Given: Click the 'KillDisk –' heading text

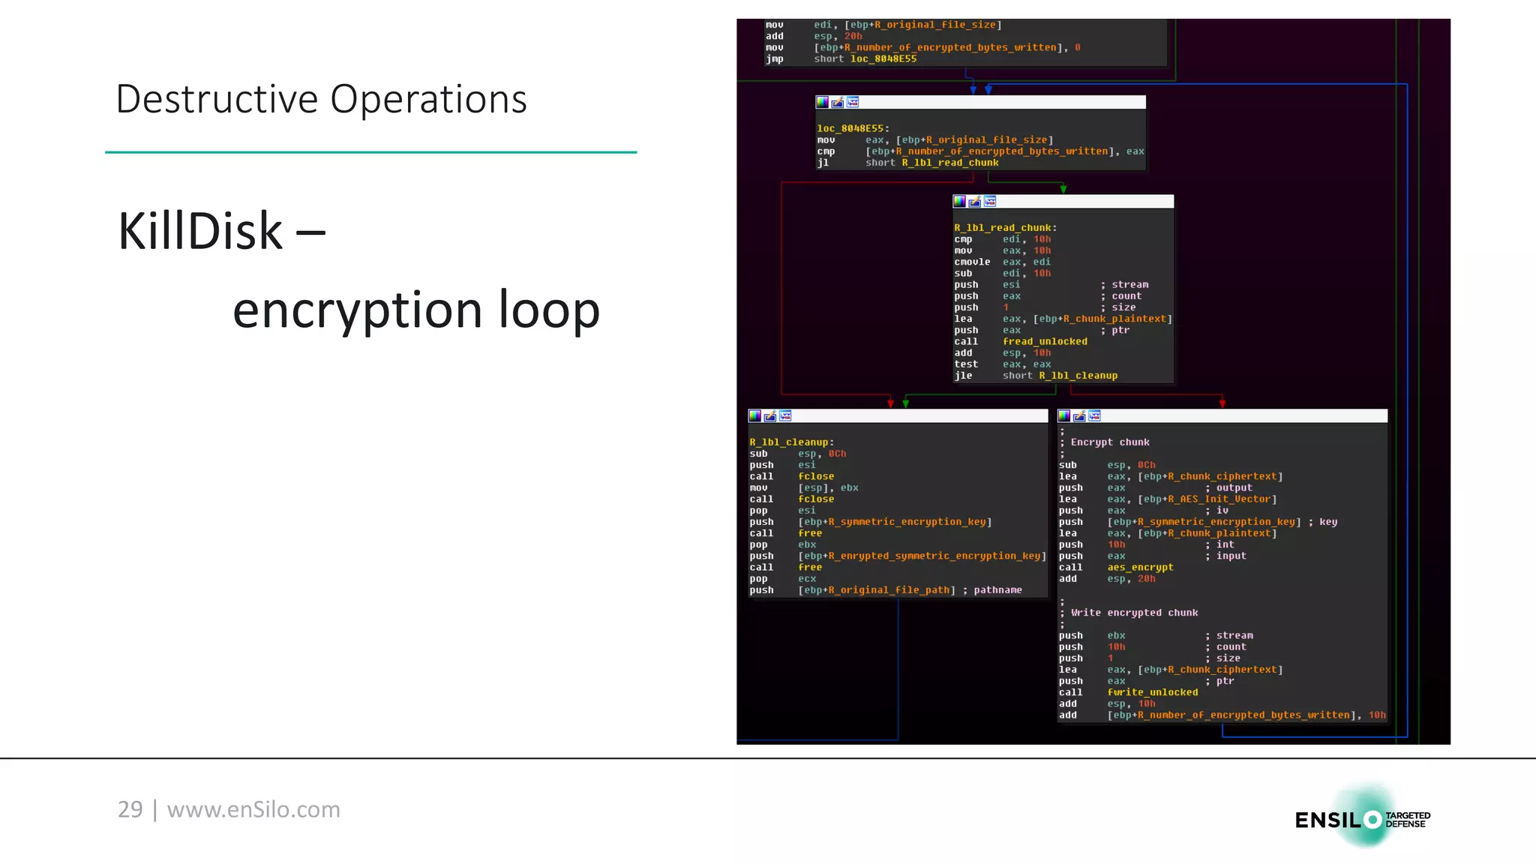Looking at the screenshot, I should (x=222, y=231).
